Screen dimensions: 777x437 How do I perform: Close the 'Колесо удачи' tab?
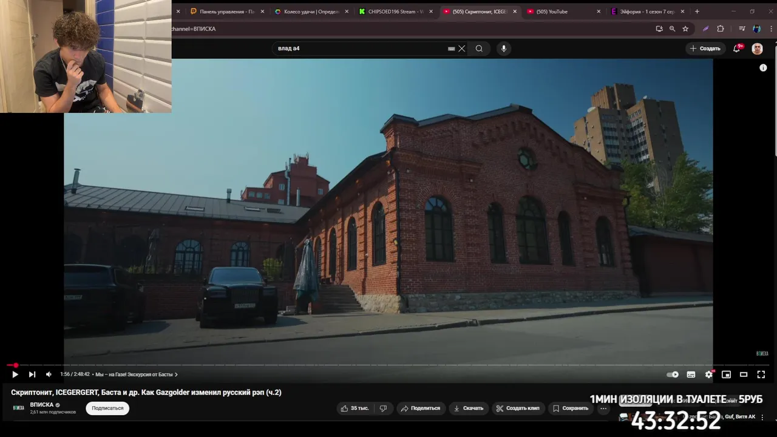347,12
